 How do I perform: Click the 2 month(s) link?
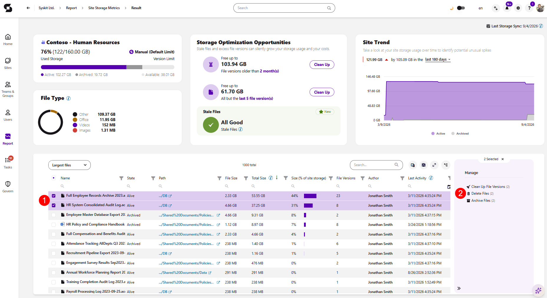[x=269, y=71]
